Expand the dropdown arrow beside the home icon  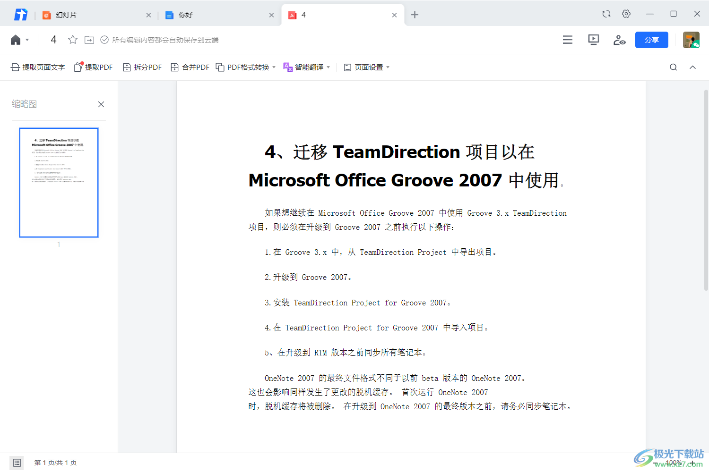point(27,40)
